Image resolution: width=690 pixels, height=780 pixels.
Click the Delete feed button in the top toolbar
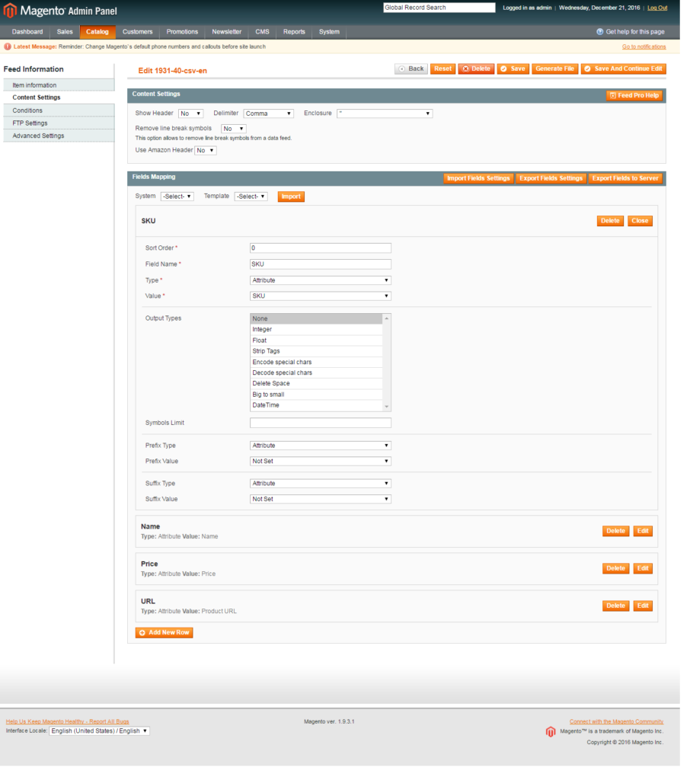pyautogui.click(x=476, y=69)
